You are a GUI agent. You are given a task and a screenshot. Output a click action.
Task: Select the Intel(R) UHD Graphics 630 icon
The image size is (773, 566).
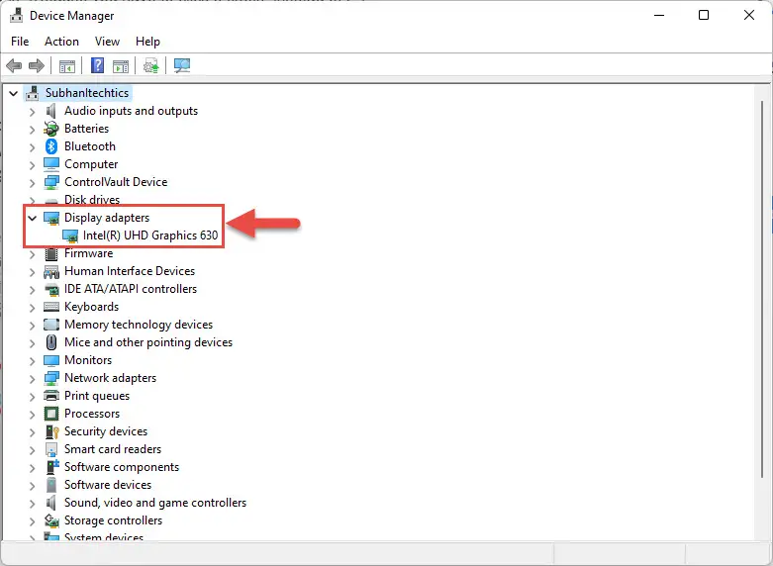[70, 236]
